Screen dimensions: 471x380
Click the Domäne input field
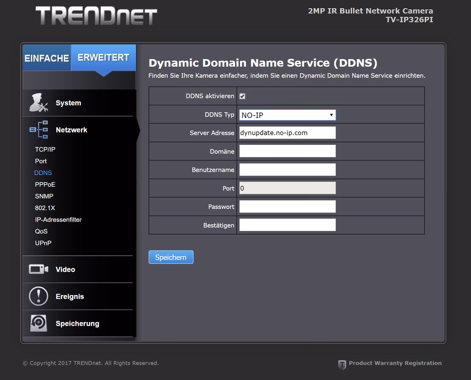coord(287,151)
